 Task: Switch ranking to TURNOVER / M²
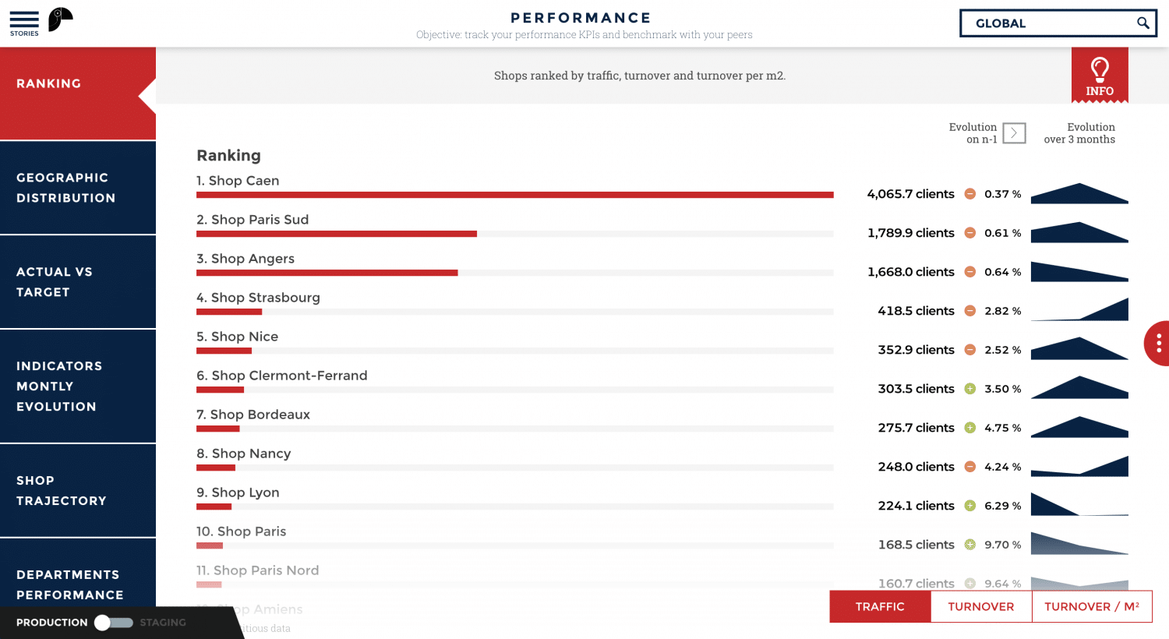[1091, 607]
